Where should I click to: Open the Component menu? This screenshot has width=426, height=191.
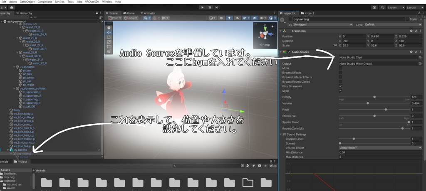tap(45, 2)
